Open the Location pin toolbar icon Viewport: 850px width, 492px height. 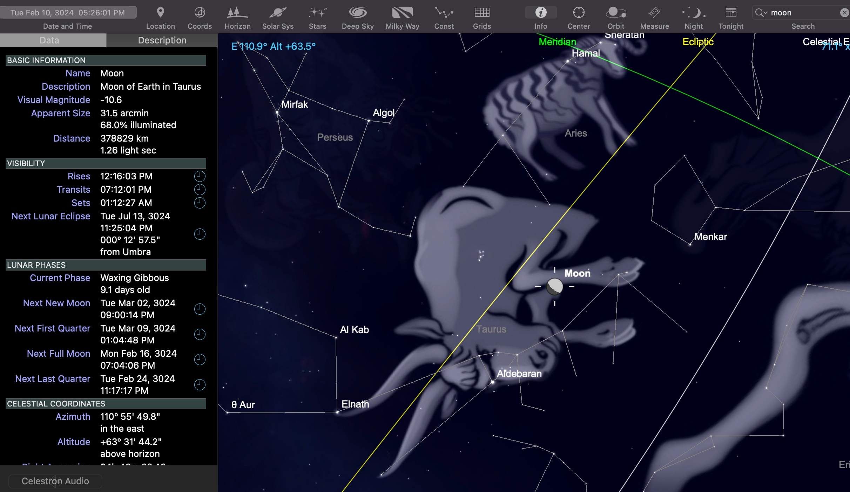(x=160, y=13)
